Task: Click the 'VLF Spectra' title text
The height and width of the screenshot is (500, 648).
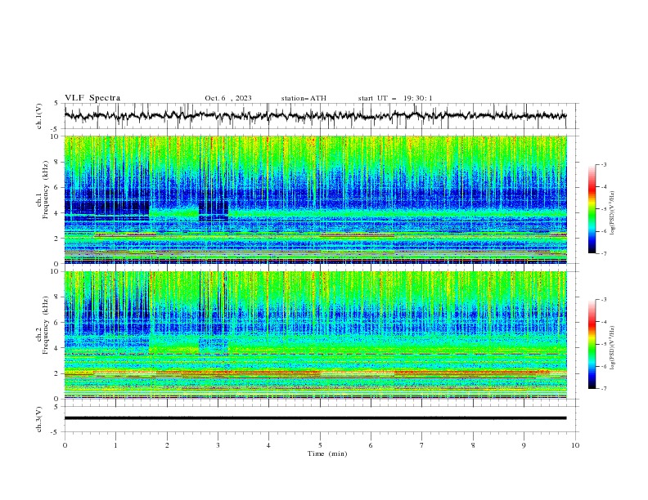Action: (x=92, y=98)
